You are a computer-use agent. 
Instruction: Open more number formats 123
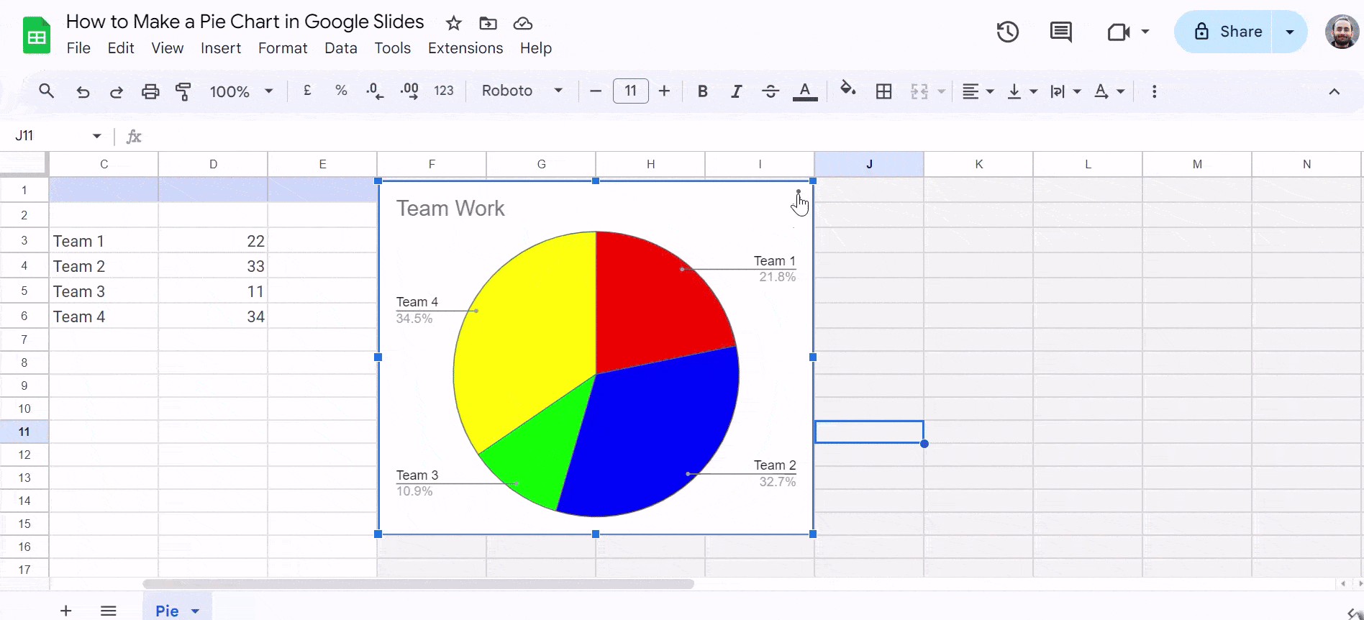(x=444, y=91)
